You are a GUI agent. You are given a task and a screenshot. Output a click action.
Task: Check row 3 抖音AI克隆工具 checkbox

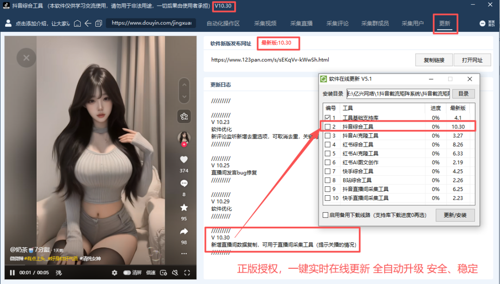327,136
